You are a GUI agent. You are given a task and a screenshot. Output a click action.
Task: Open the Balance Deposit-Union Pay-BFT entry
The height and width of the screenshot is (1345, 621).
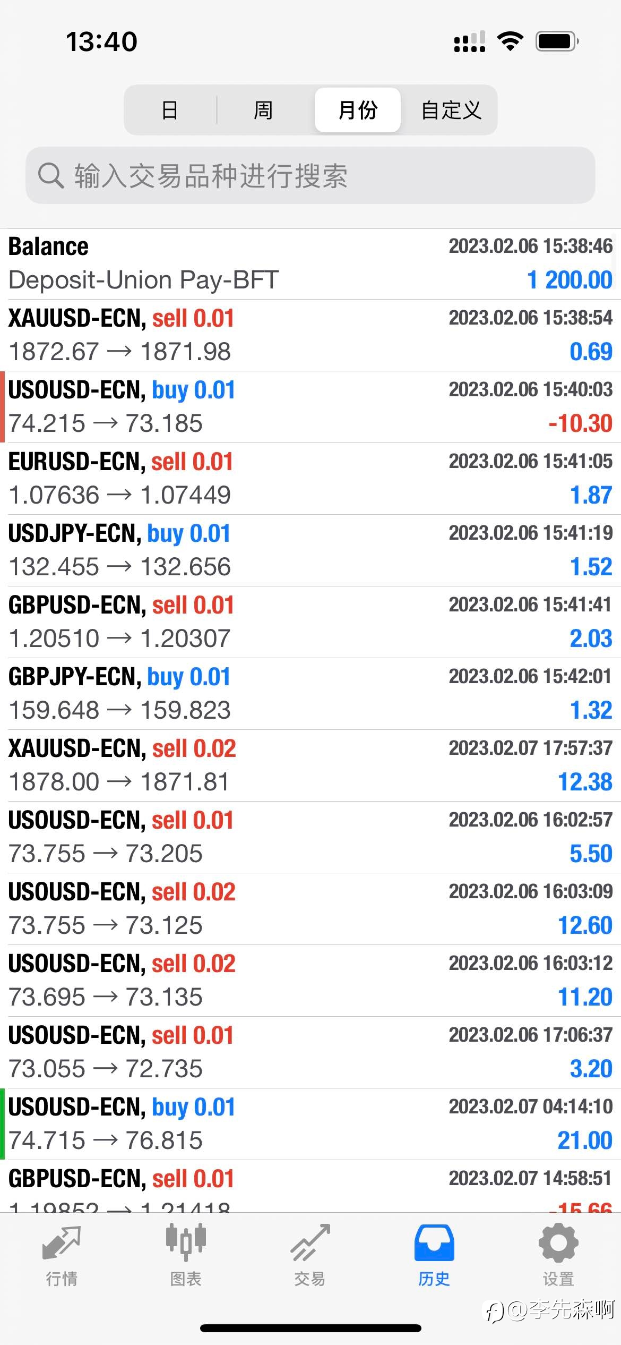click(x=310, y=264)
